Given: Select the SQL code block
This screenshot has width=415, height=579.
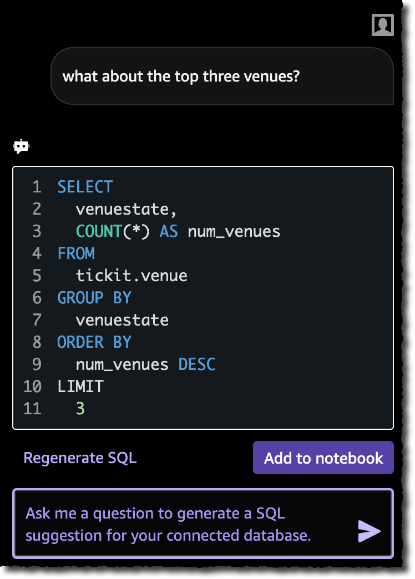Looking at the screenshot, I should click(203, 297).
